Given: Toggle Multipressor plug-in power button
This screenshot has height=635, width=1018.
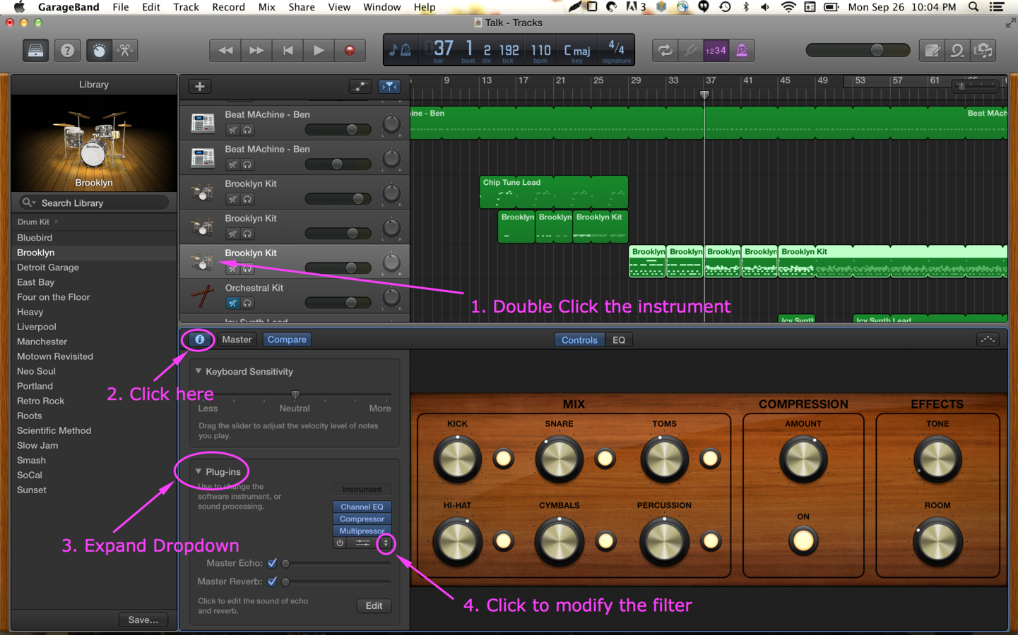Looking at the screenshot, I should (x=340, y=543).
